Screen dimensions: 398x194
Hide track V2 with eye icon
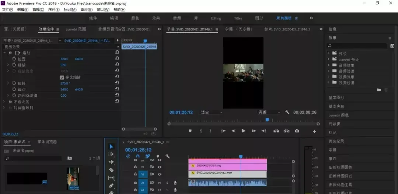click(x=160, y=167)
